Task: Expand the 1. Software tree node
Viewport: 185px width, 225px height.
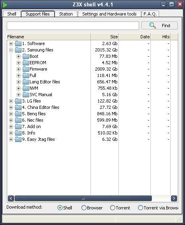Action: pyautogui.click(x=11, y=43)
